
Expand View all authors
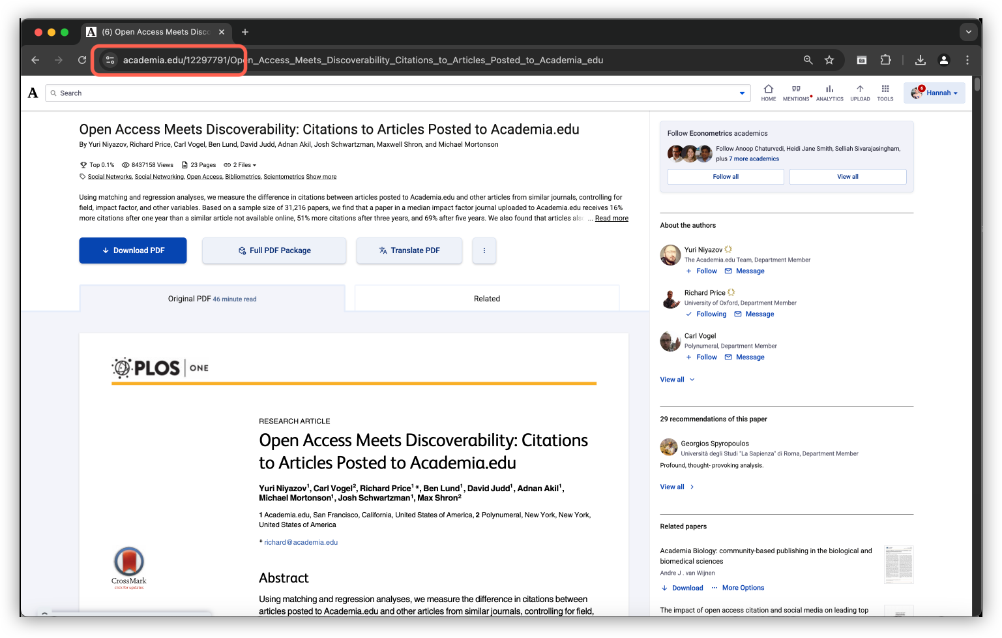pos(677,380)
